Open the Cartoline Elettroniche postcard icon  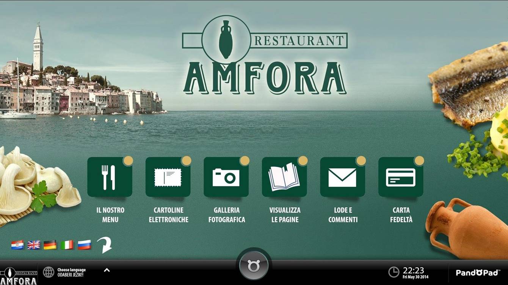(168, 177)
